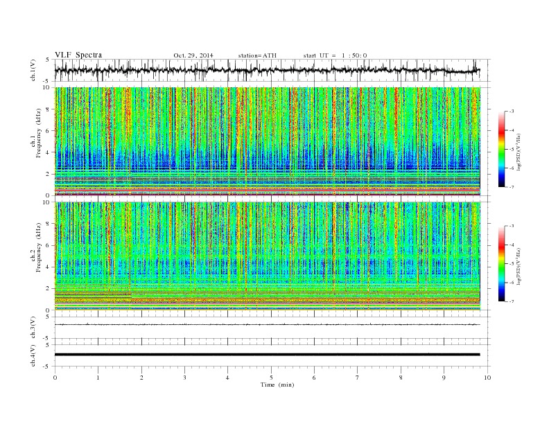Screen dimensions: 549x424
Task: Click the '-3' label on ch.1 colorbar
Action: (x=511, y=112)
